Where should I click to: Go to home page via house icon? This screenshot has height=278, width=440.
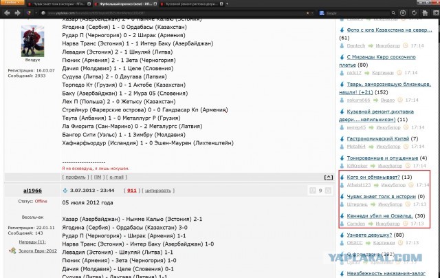(425, 13)
